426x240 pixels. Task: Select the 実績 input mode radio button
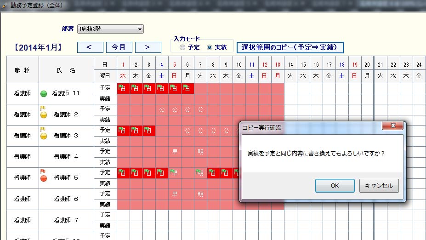click(209, 47)
